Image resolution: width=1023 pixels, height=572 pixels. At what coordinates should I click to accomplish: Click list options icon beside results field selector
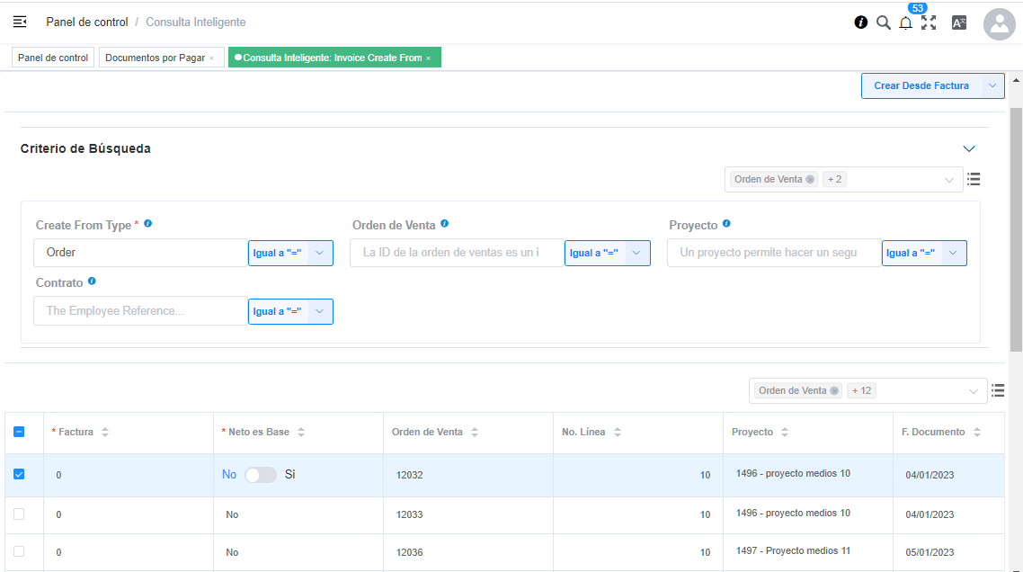point(997,390)
